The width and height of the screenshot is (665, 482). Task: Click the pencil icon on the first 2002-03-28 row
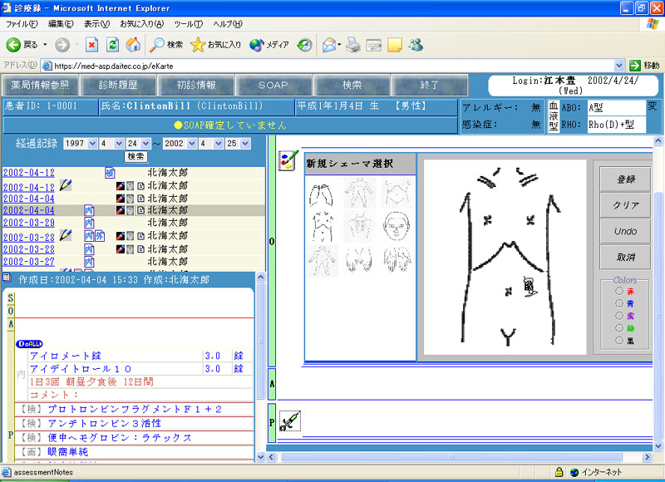coord(65,236)
